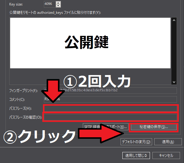Click the public key vertical scrollbar track
This screenshot has height=163, width=184.
click(174, 51)
